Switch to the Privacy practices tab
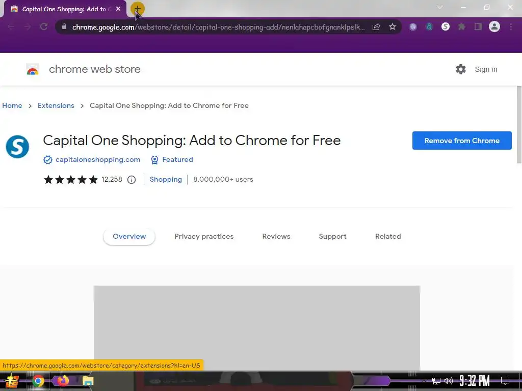The image size is (522, 391). pyautogui.click(x=204, y=236)
